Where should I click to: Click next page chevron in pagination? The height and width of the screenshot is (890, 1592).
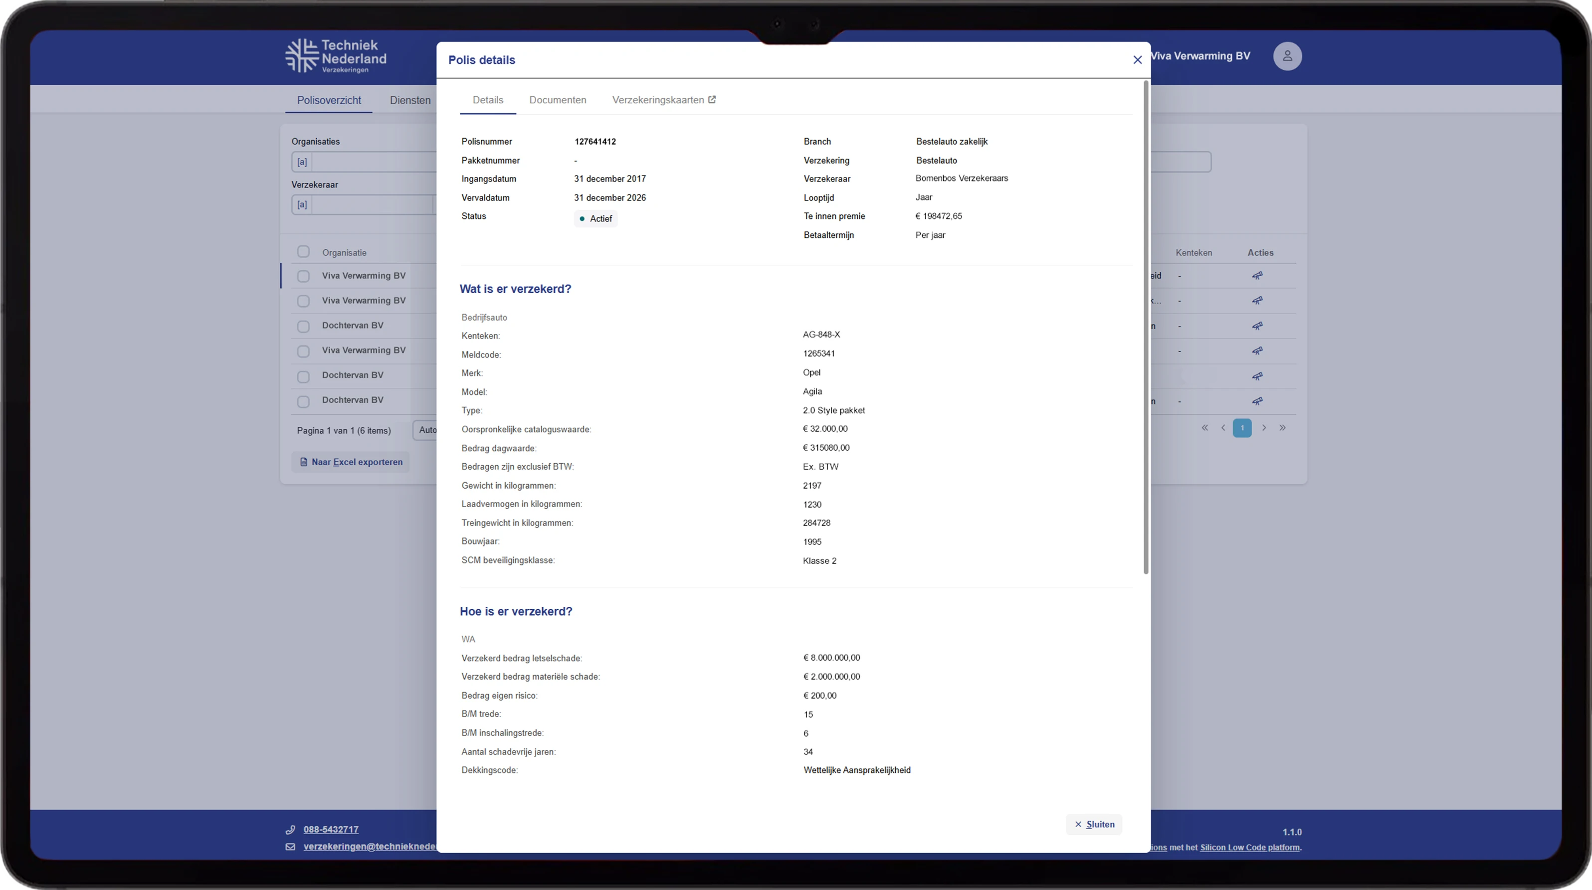click(1264, 428)
